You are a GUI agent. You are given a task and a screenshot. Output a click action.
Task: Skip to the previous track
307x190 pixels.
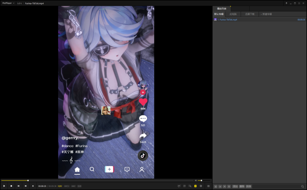pyautogui.click(x=18, y=186)
